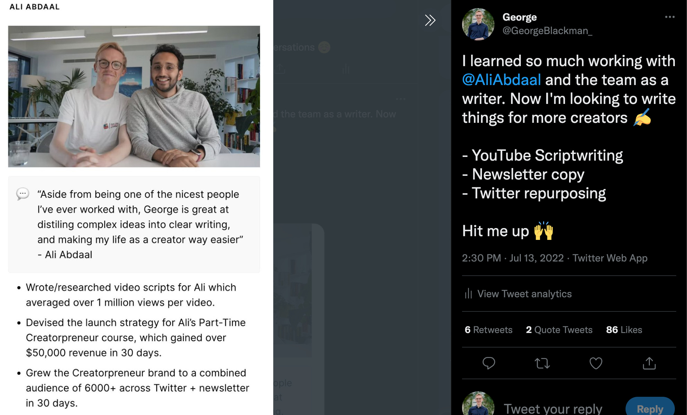Click the retweet arrows icon
This screenshot has height=415, width=687.
542,363
